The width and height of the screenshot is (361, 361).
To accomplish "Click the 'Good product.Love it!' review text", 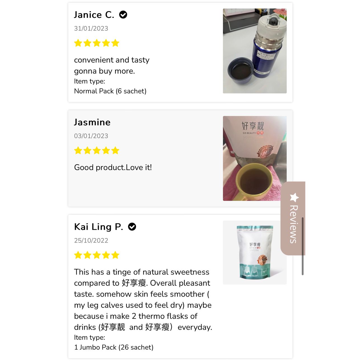I will pos(113,167).
